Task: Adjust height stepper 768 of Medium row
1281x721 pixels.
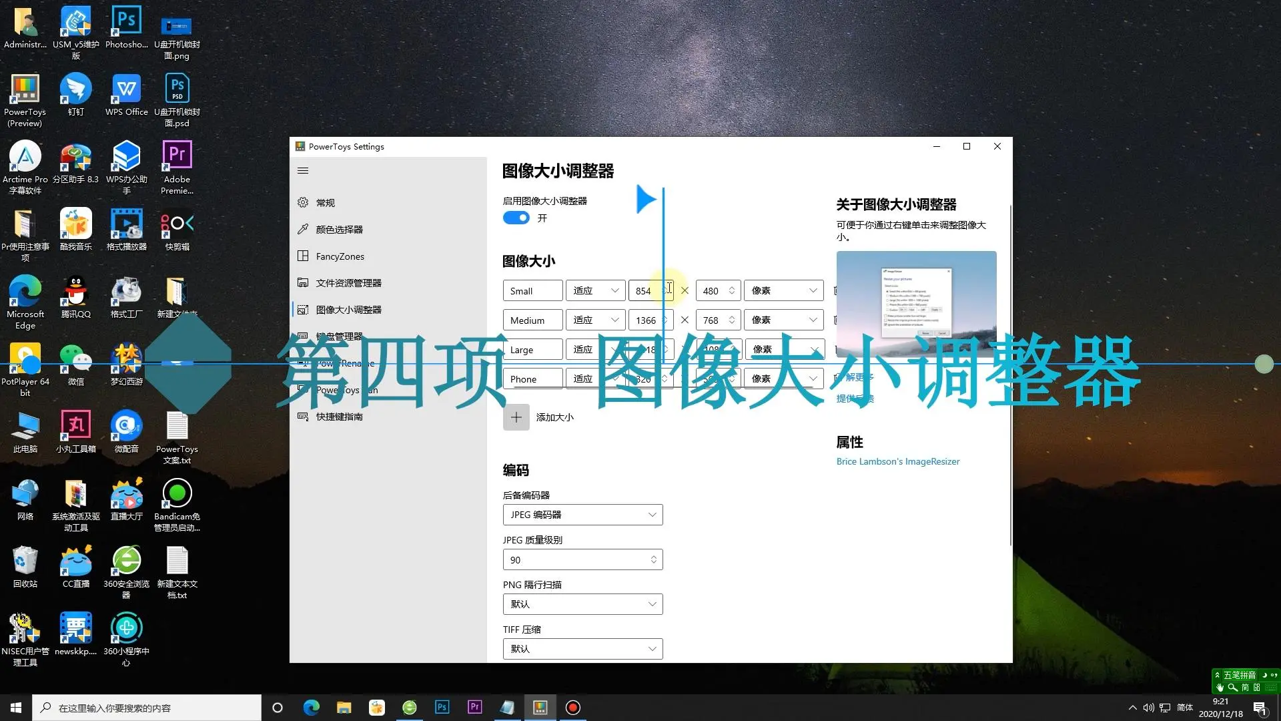Action: pos(732,320)
